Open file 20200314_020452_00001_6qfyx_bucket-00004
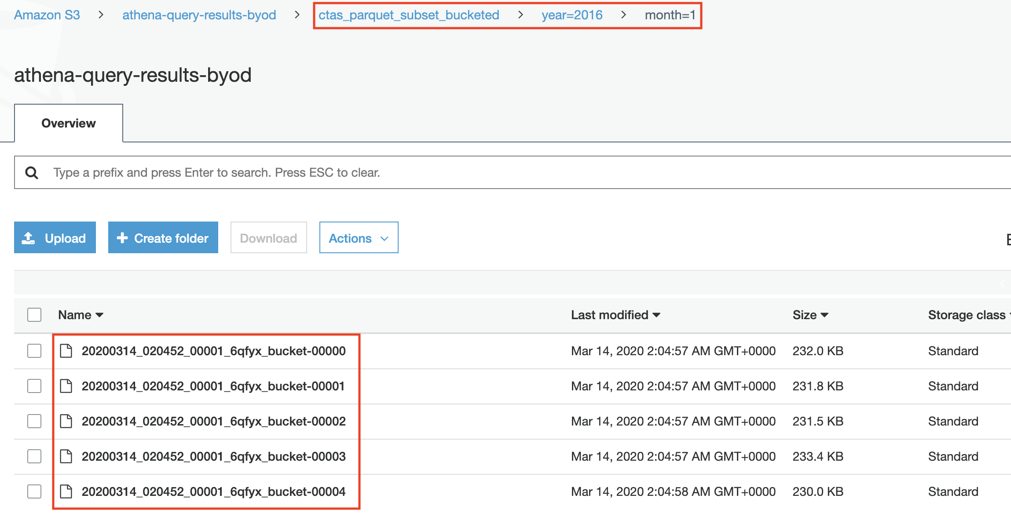Screen dimensions: 1011x524 point(214,491)
